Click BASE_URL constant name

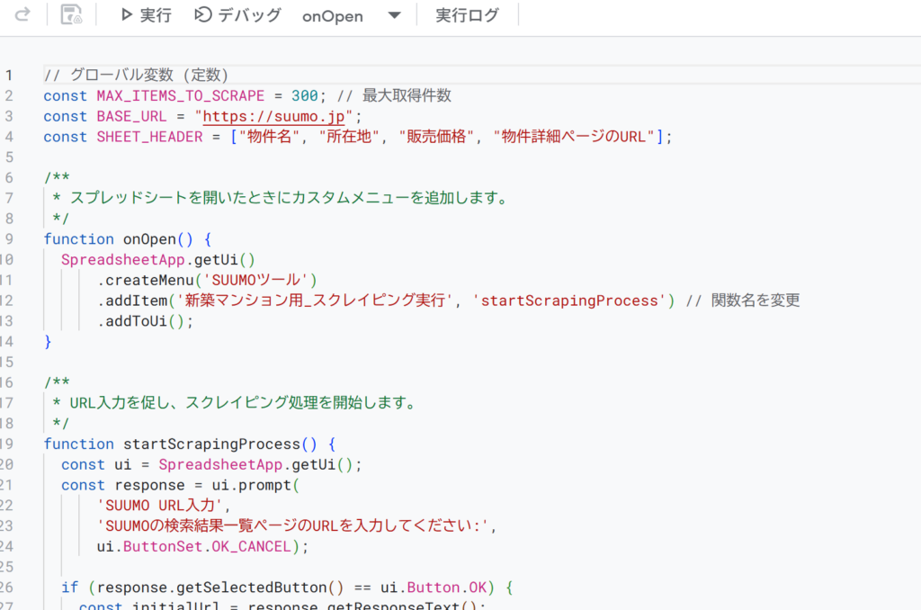(131, 116)
